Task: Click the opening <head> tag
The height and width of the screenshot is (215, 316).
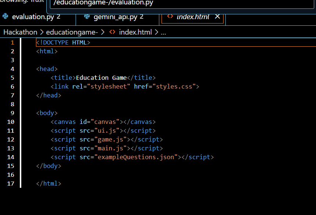Action: 47,69
